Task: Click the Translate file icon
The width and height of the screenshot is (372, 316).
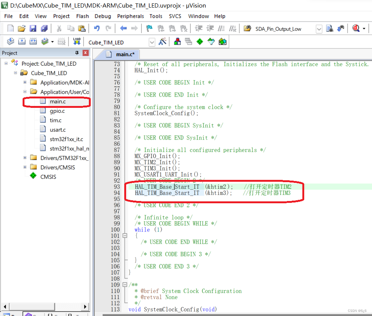Action: tap(11, 41)
